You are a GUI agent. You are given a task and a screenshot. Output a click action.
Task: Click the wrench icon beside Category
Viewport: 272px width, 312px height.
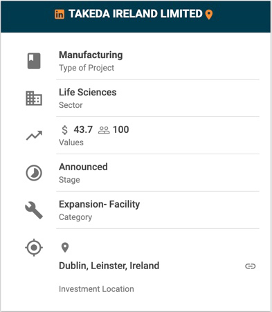[x=34, y=210]
